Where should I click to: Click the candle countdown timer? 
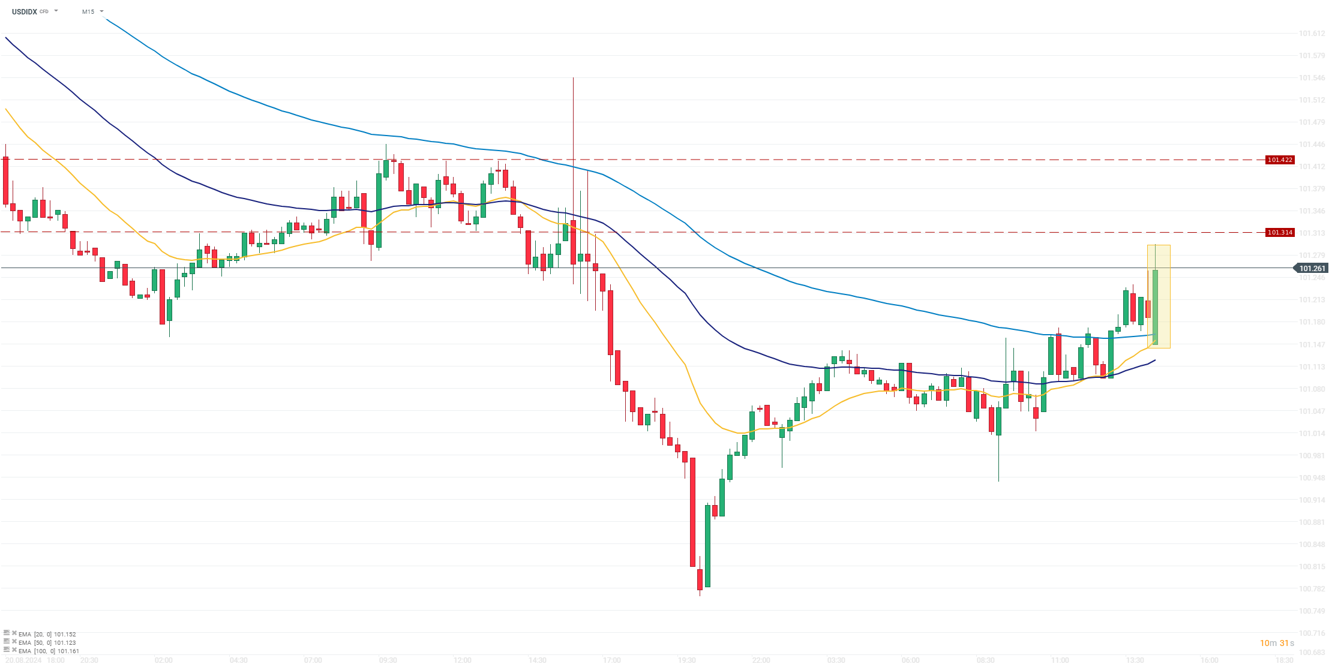[1277, 644]
